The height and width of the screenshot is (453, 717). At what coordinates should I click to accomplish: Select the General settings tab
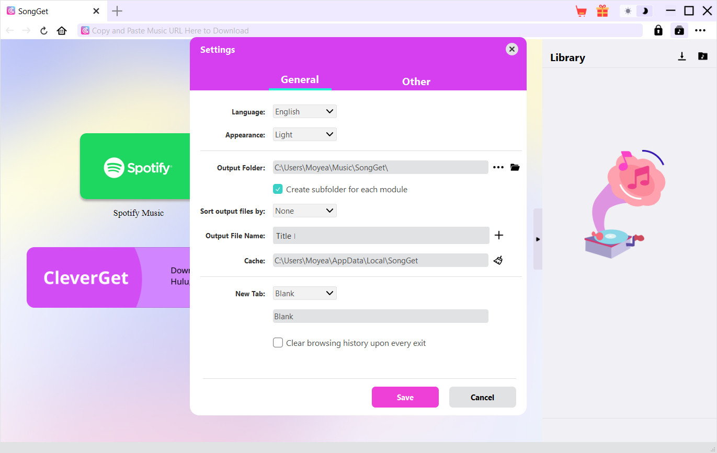click(x=300, y=80)
